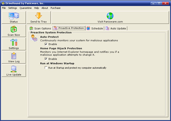Maximize the DriveHound window
The width and height of the screenshot is (171, 121).
pos(159,3)
